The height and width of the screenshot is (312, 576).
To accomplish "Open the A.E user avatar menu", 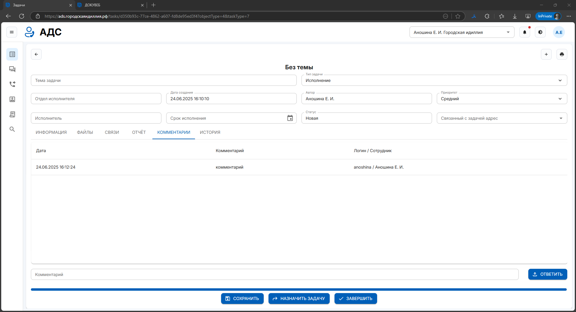I will point(559,32).
